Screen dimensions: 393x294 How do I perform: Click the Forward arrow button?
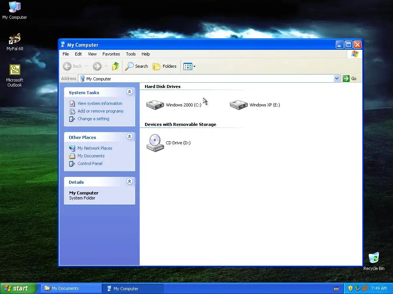[x=97, y=66]
